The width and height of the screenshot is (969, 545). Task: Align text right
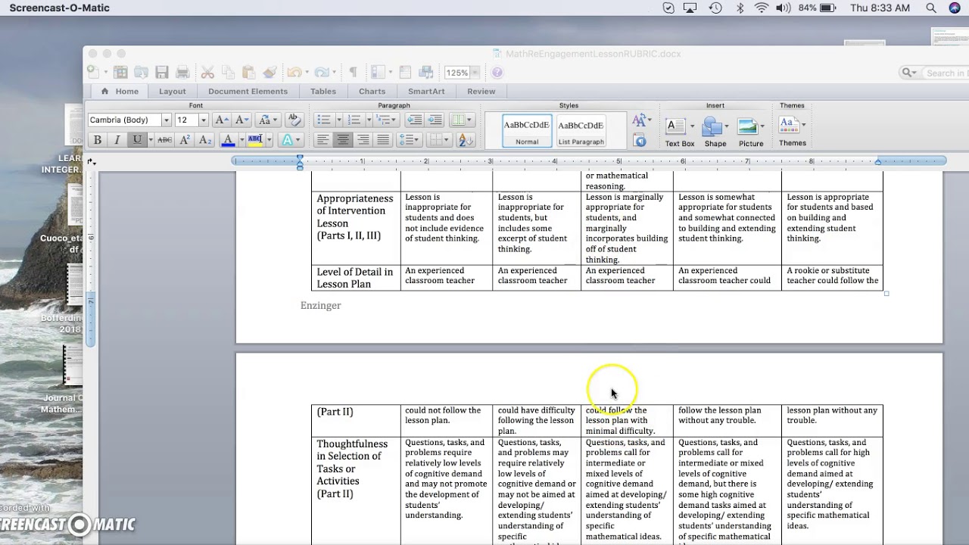tap(363, 140)
